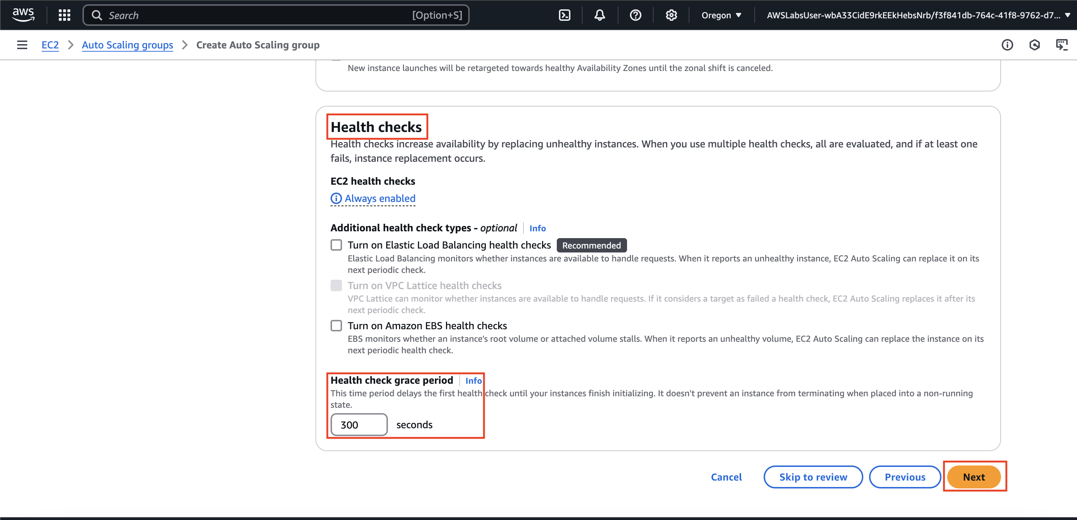Image resolution: width=1077 pixels, height=520 pixels.
Task: Open the info panel circle icon
Action: point(1007,45)
